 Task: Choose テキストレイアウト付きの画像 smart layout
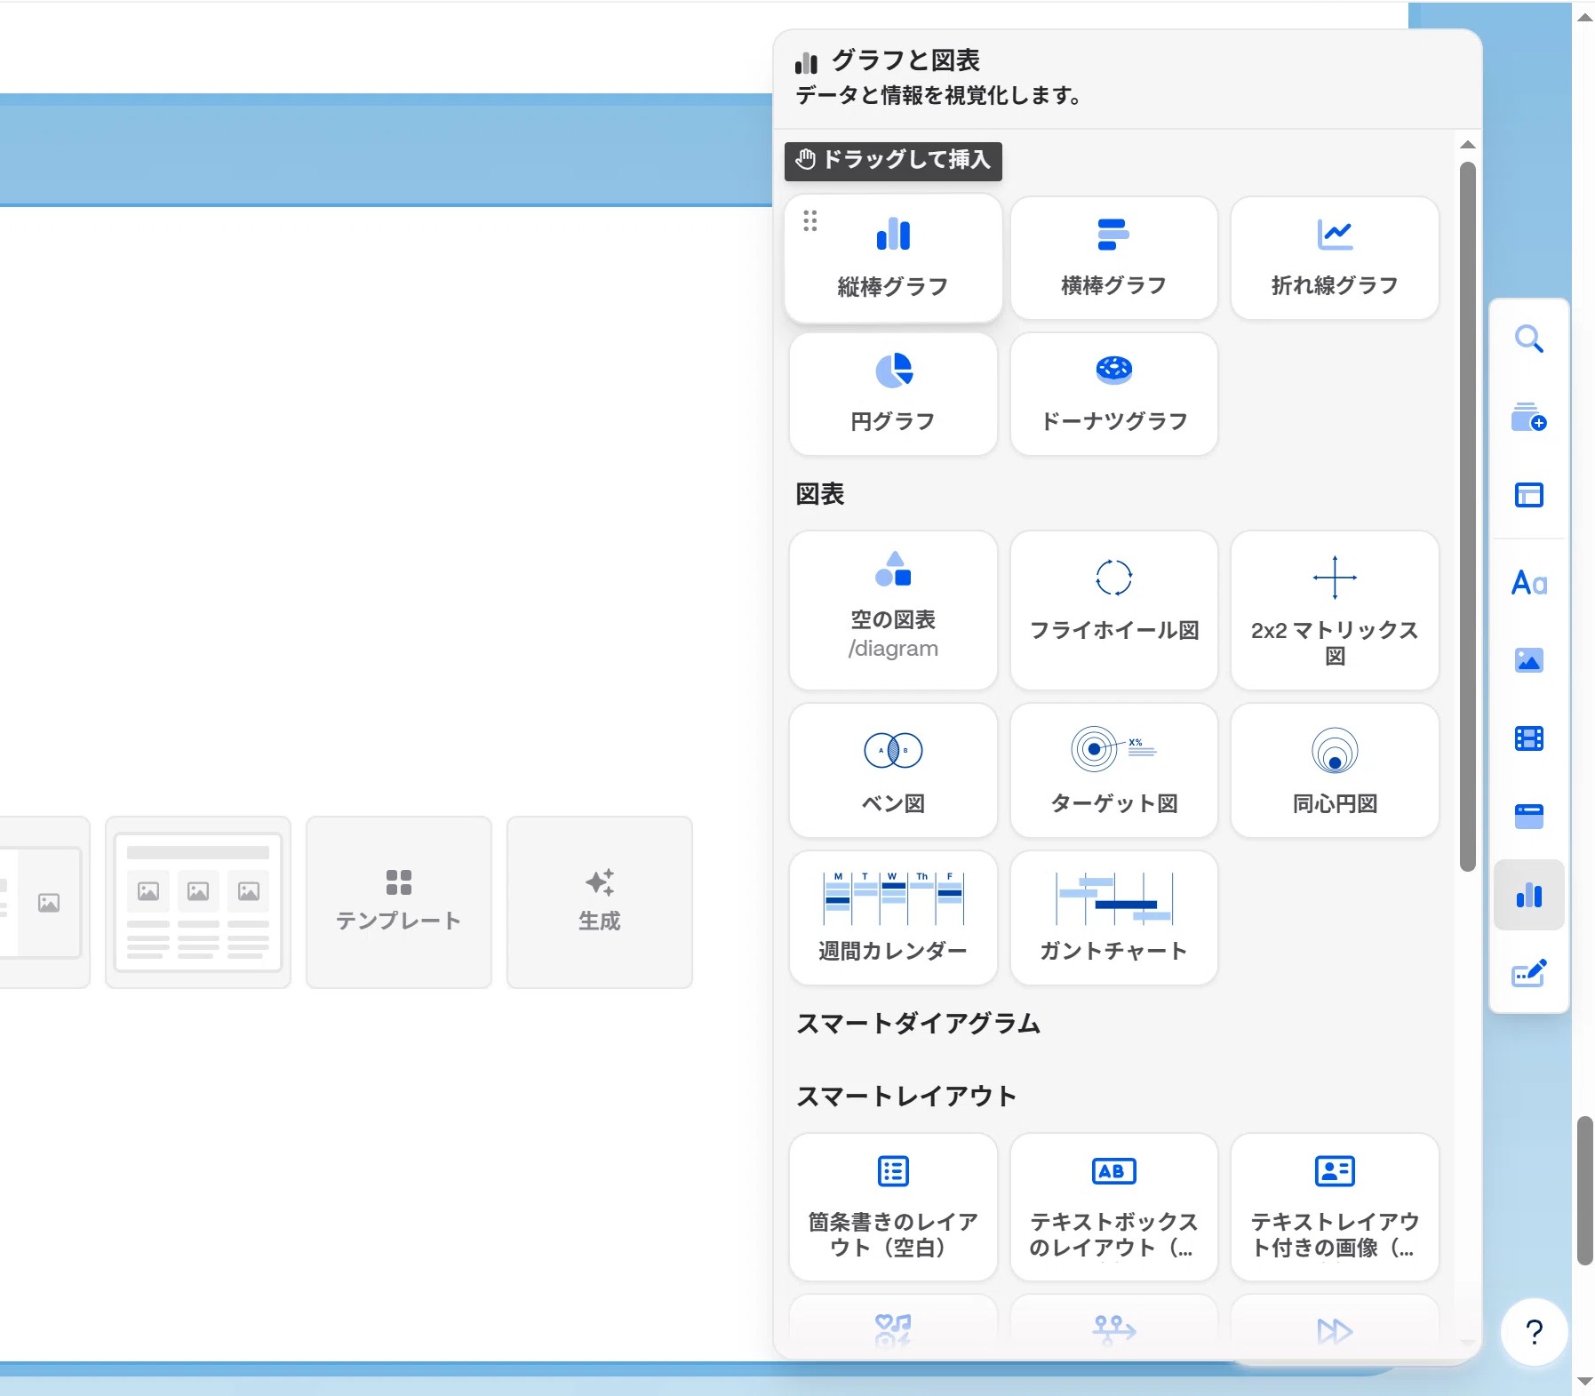1335,1207
